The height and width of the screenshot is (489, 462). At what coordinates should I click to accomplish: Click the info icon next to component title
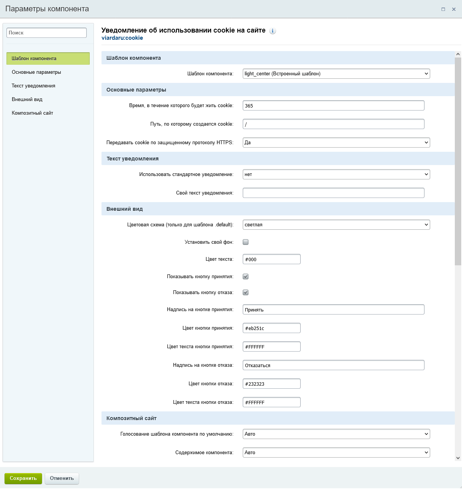pos(273,31)
